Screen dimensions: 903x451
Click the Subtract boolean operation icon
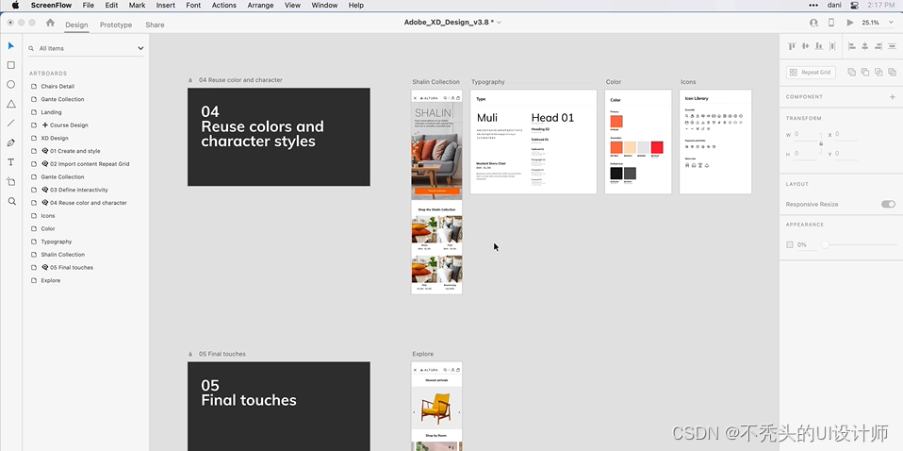click(x=865, y=72)
